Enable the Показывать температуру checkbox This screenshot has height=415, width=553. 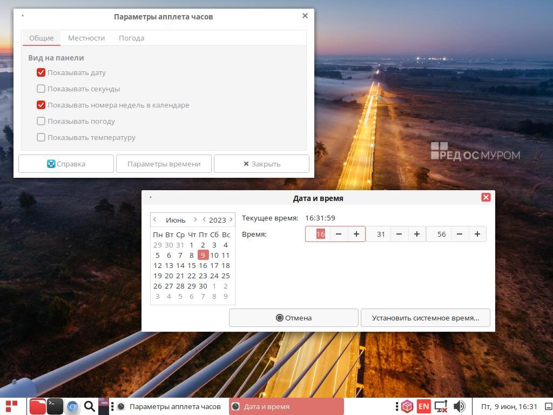pyautogui.click(x=41, y=137)
